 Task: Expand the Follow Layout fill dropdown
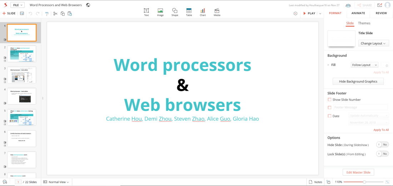pos(364,65)
